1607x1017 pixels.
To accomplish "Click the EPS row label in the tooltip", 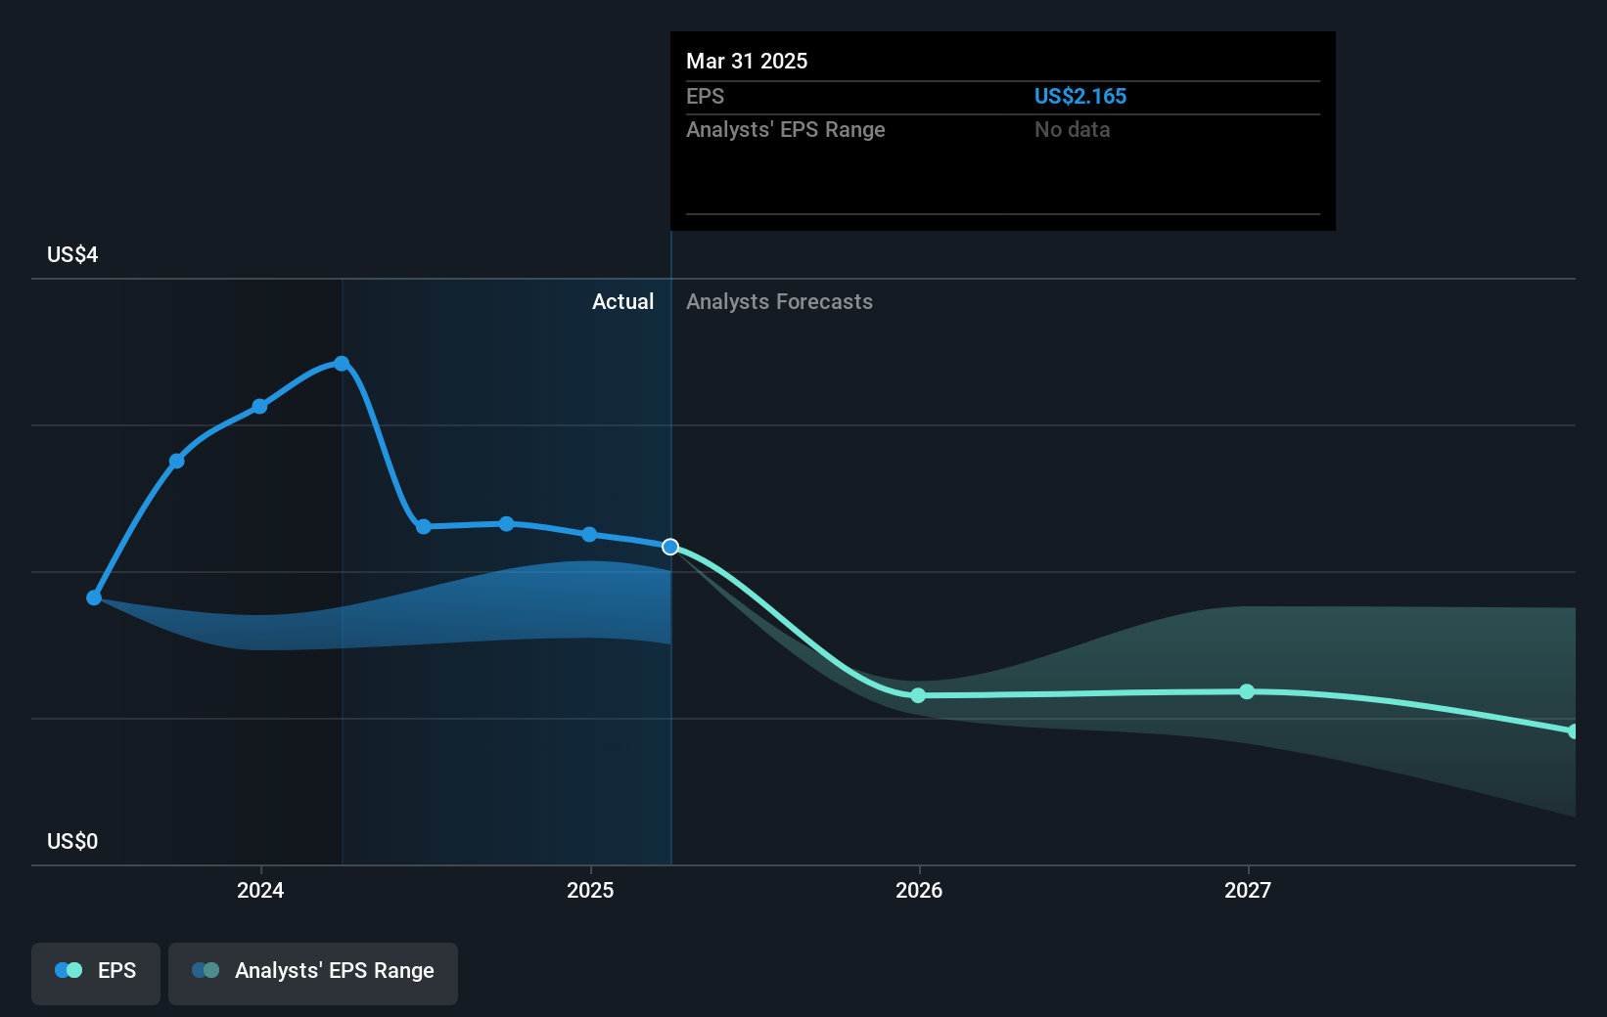I will point(705,96).
